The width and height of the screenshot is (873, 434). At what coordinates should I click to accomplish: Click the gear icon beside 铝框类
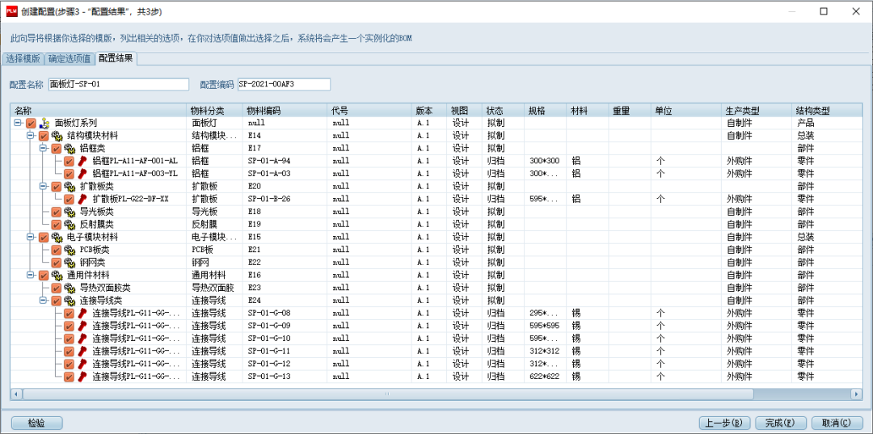point(70,149)
